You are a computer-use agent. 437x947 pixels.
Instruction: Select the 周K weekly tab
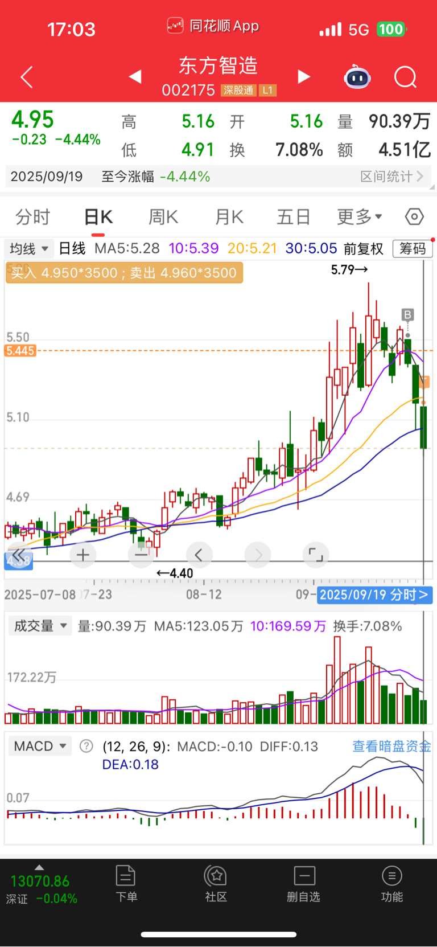(x=163, y=217)
